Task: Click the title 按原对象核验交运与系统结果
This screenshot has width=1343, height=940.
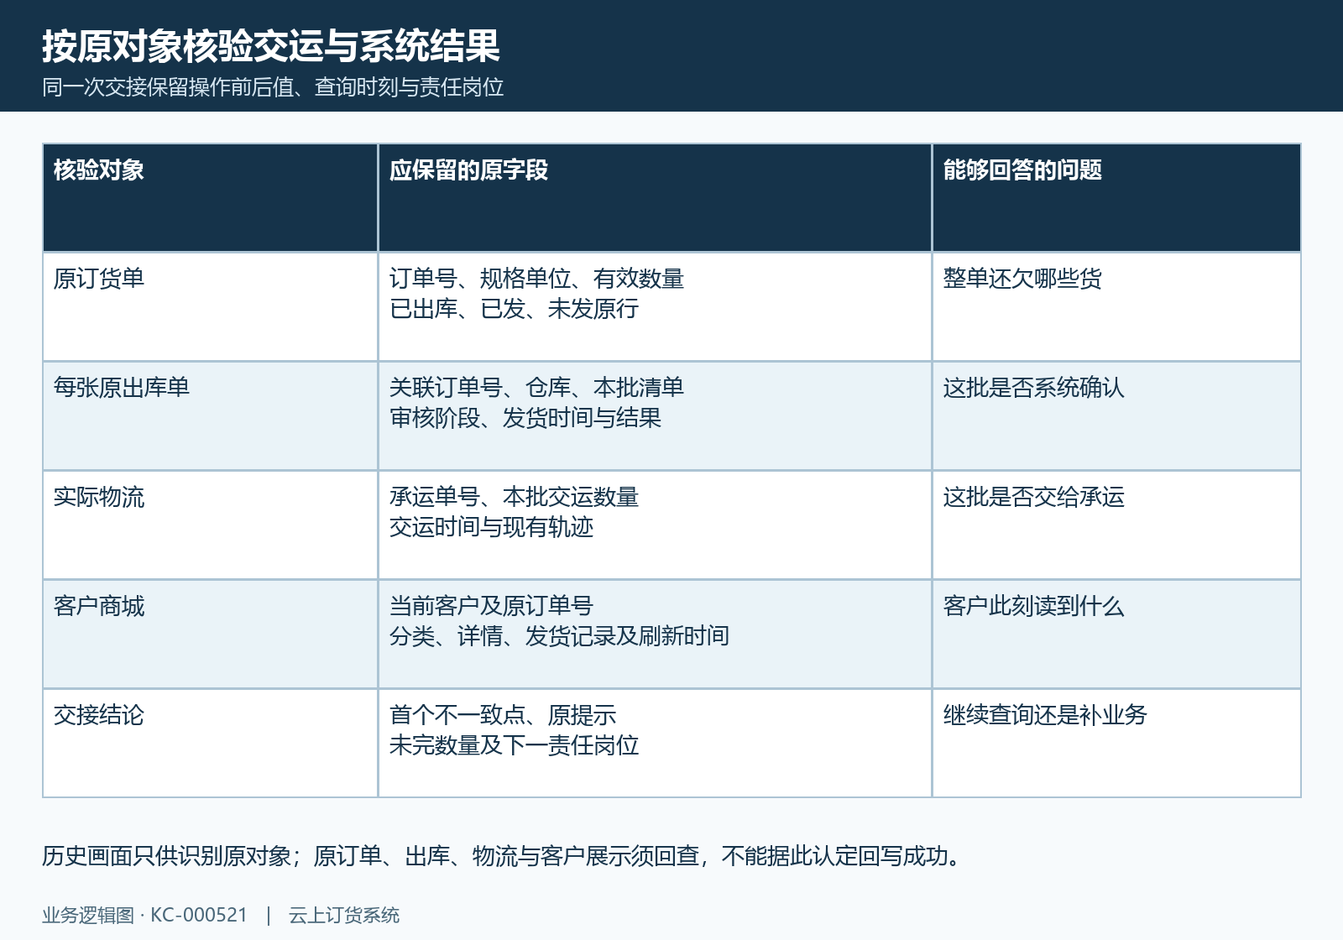Action: (x=271, y=46)
